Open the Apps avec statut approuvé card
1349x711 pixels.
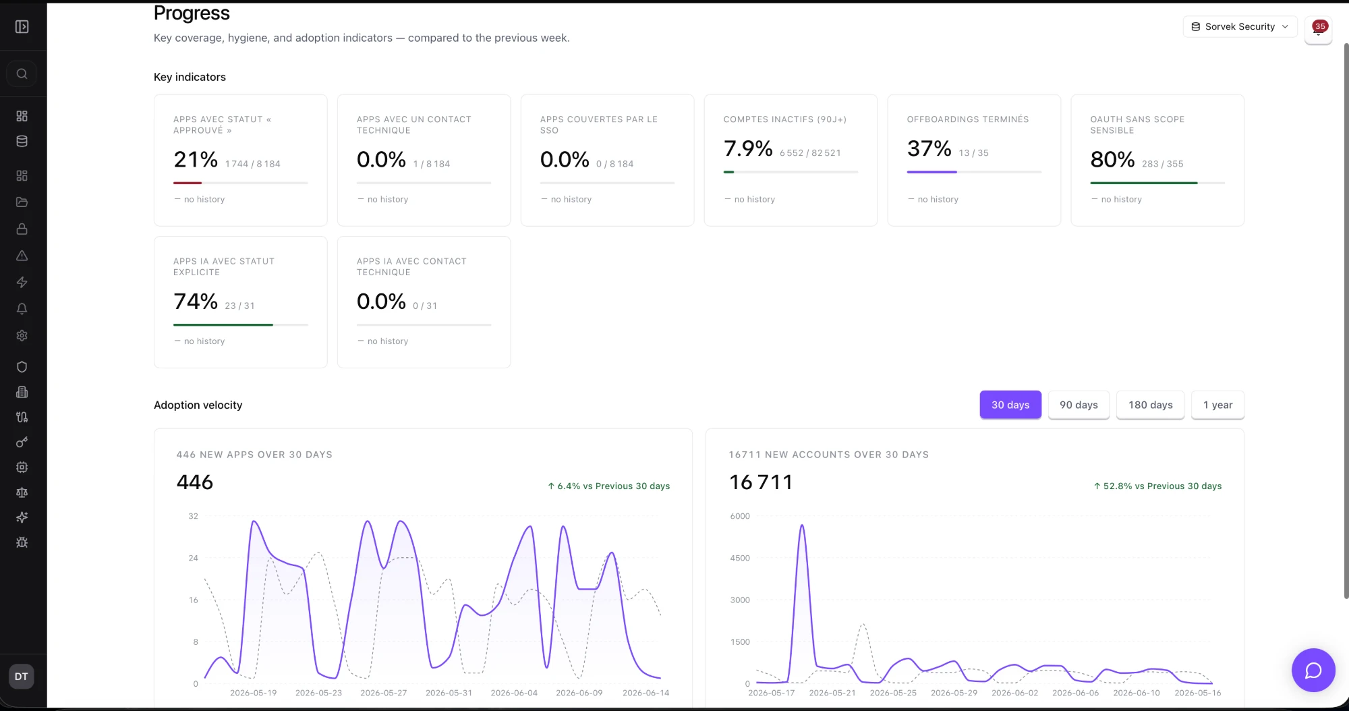click(x=241, y=161)
